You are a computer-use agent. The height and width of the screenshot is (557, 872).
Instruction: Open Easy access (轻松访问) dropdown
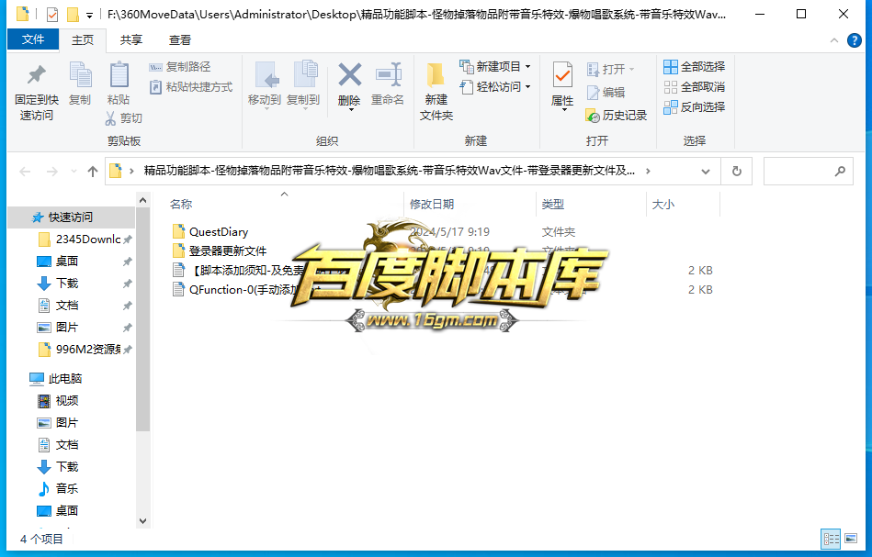point(495,86)
